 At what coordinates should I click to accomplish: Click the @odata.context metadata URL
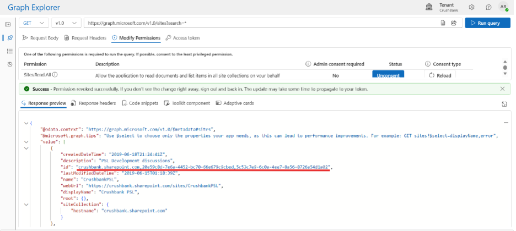pyautogui.click(x=150, y=130)
